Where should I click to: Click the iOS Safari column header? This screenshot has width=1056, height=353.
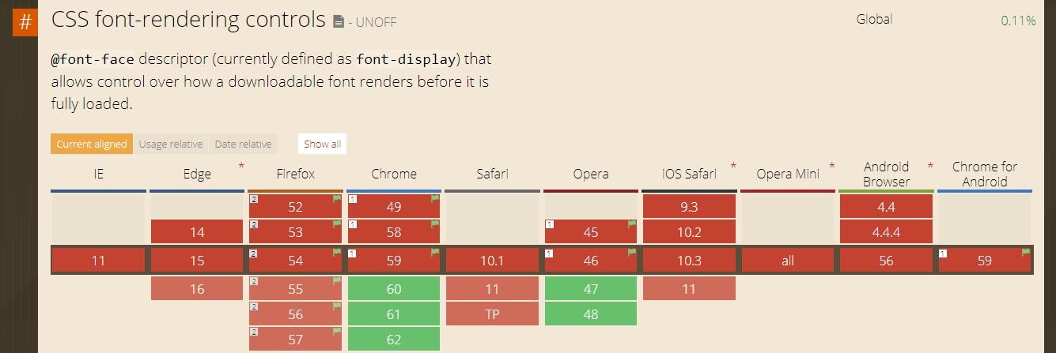(688, 174)
